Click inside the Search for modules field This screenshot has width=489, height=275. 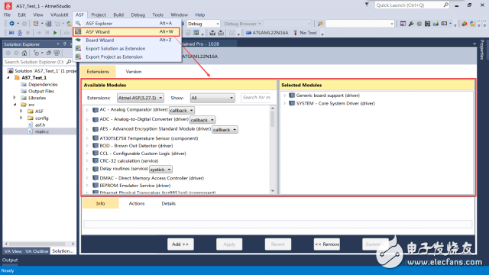(x=257, y=98)
